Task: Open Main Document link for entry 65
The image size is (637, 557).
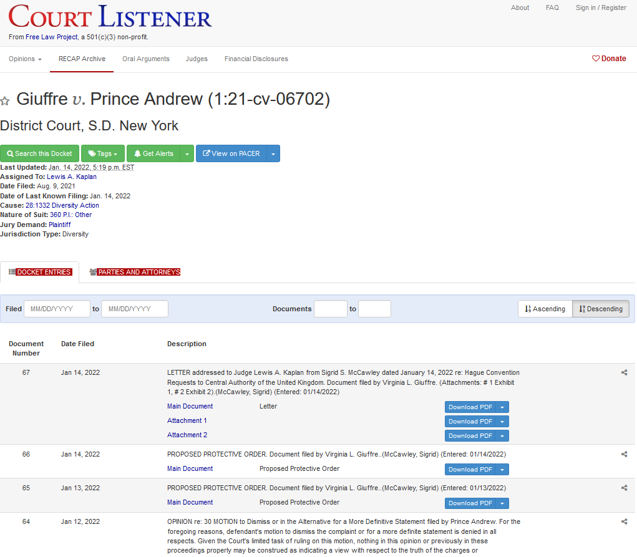Action: coord(190,502)
